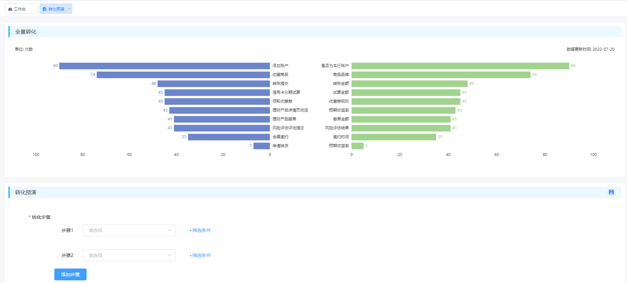Click the 工作台 dashboard icon
This screenshot has height=283, width=627.
tap(10, 9)
